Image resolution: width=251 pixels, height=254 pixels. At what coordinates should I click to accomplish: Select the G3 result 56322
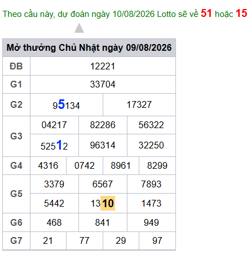[x=151, y=125]
